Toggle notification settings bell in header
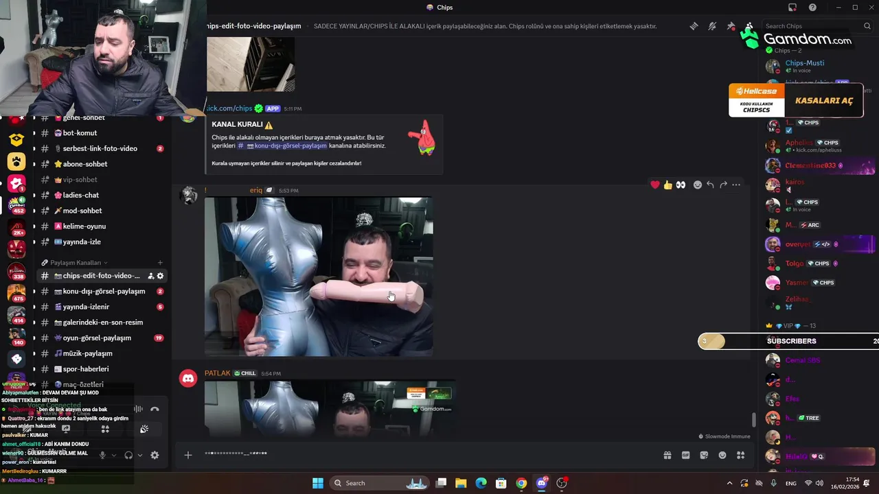This screenshot has height=494, width=879. 712,26
